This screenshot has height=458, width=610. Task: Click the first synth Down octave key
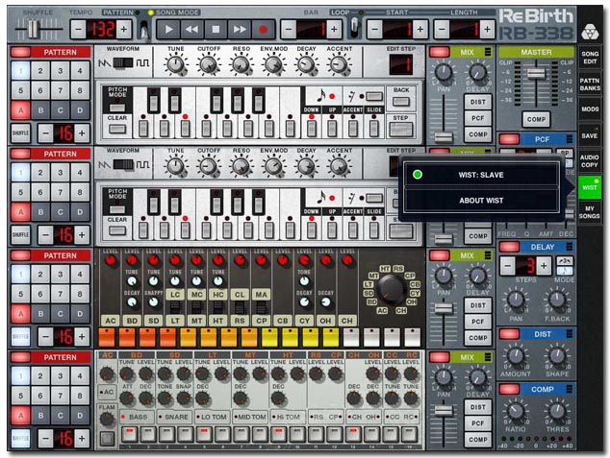[311, 128]
